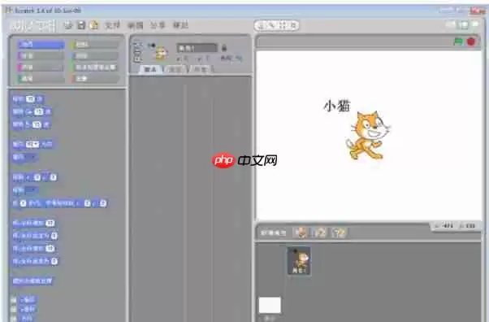
Task: Click the 将y坐标设定为 0 block
Action: point(35,261)
